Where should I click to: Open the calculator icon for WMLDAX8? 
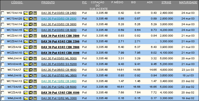[x=35, y=76]
